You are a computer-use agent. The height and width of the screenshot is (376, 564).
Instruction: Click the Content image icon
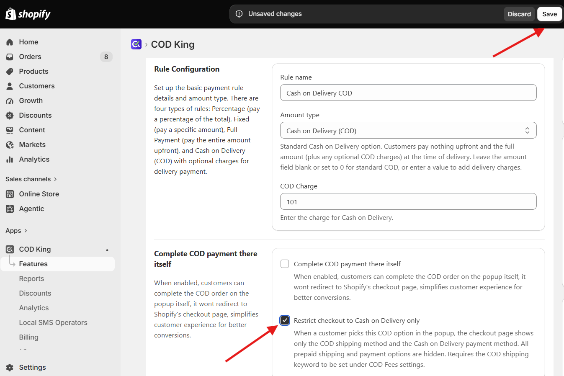coord(10,130)
